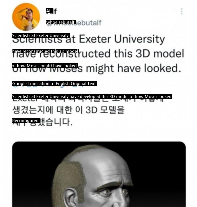
Task: Click the Google translation attribution label
Action: point(54,83)
